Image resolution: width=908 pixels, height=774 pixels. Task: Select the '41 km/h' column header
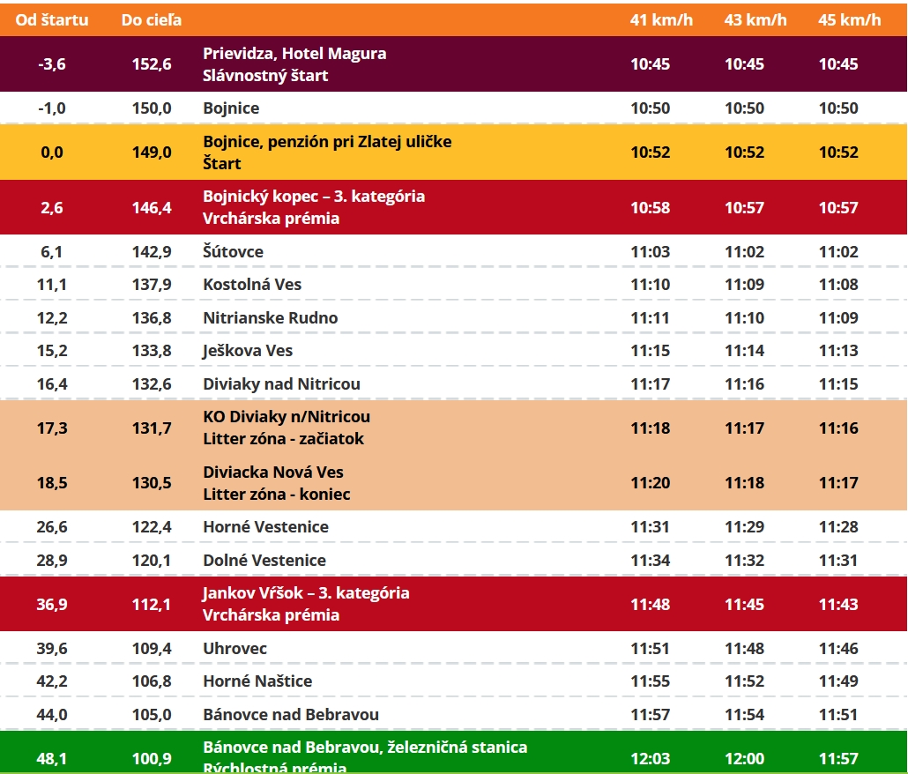pos(661,19)
